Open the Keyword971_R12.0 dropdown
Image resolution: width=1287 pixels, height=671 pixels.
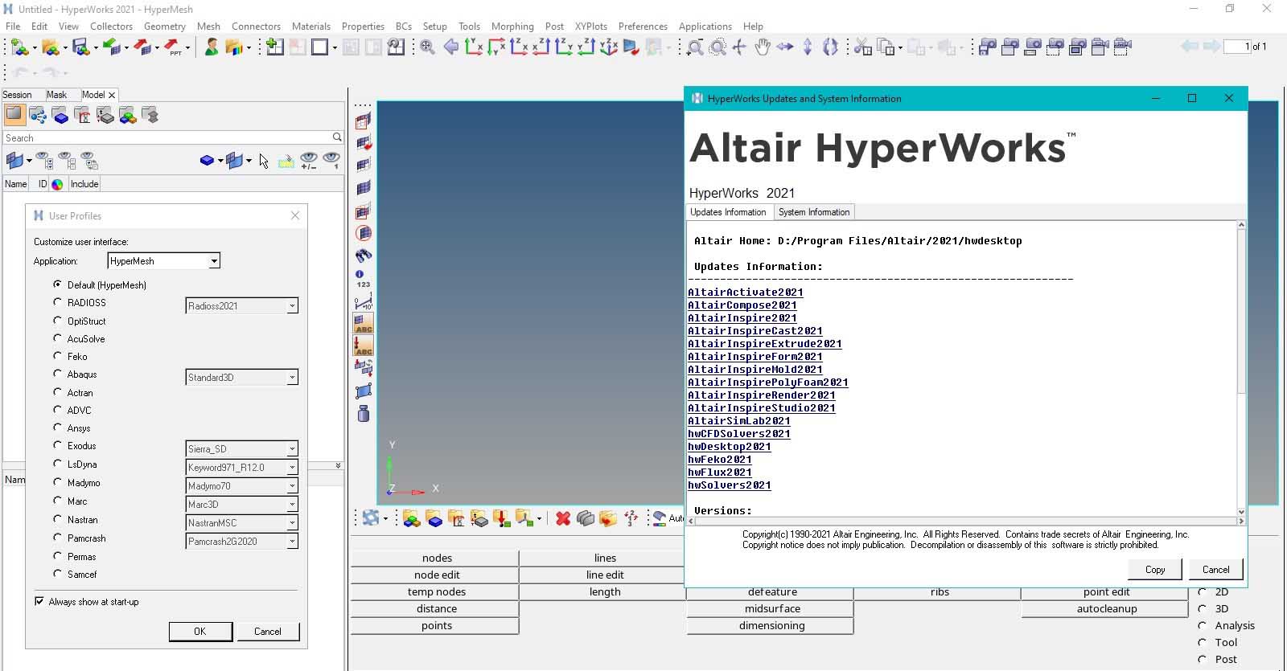point(241,468)
